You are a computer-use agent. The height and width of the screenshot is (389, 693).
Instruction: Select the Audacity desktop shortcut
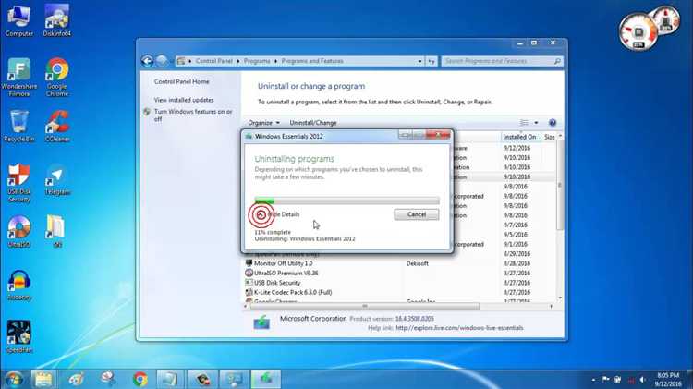(19, 286)
